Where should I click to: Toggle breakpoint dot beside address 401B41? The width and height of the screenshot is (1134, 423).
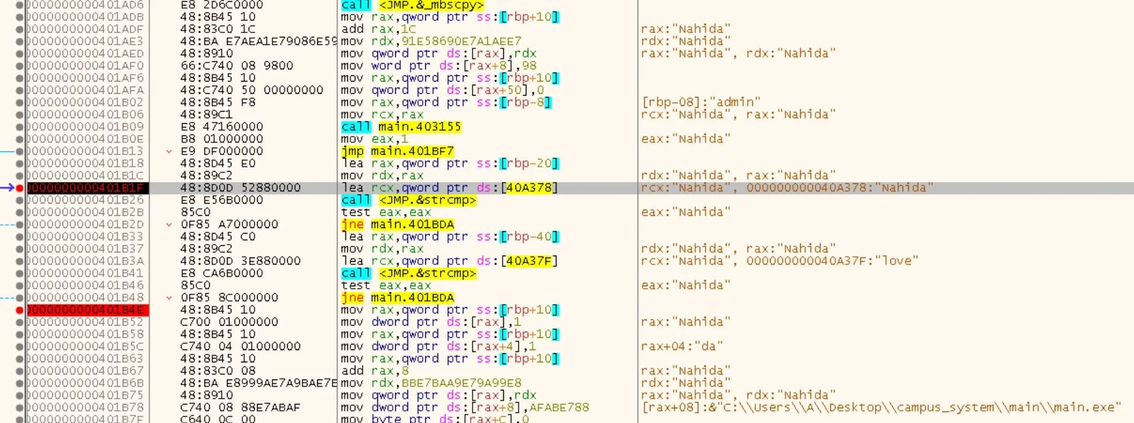tap(20, 273)
